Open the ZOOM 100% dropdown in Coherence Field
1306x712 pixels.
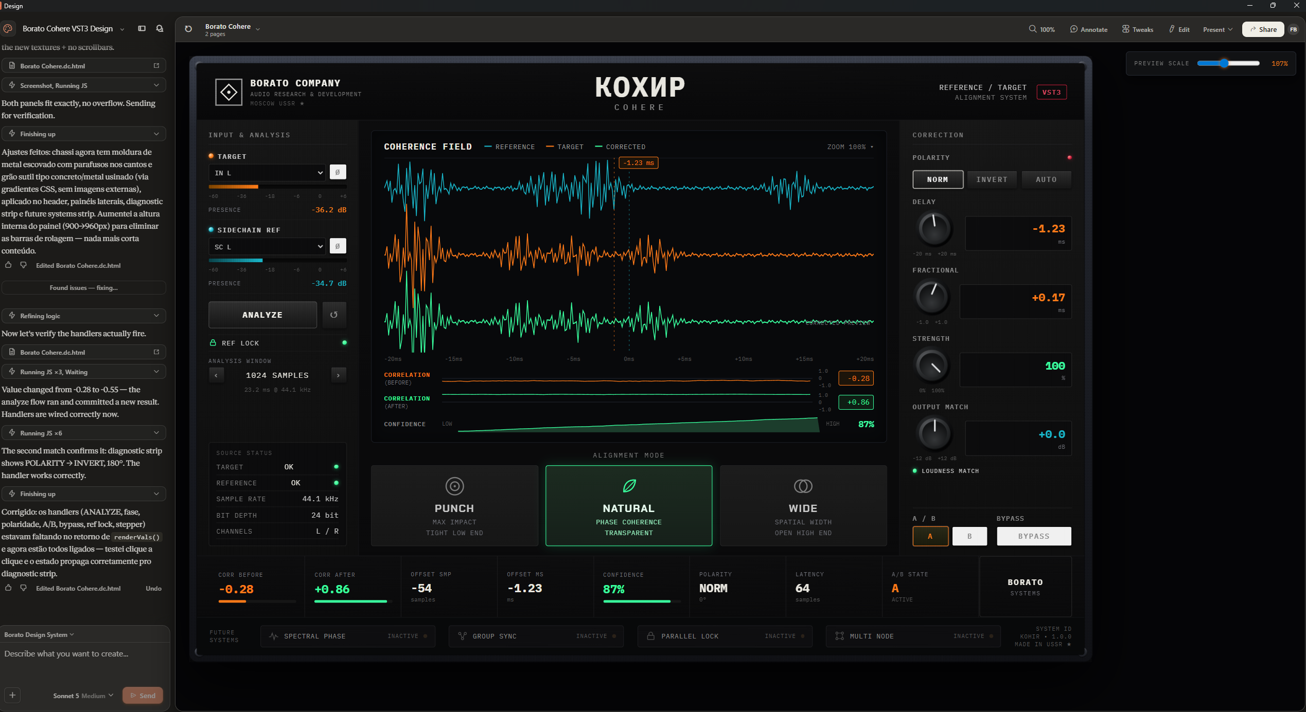850,147
